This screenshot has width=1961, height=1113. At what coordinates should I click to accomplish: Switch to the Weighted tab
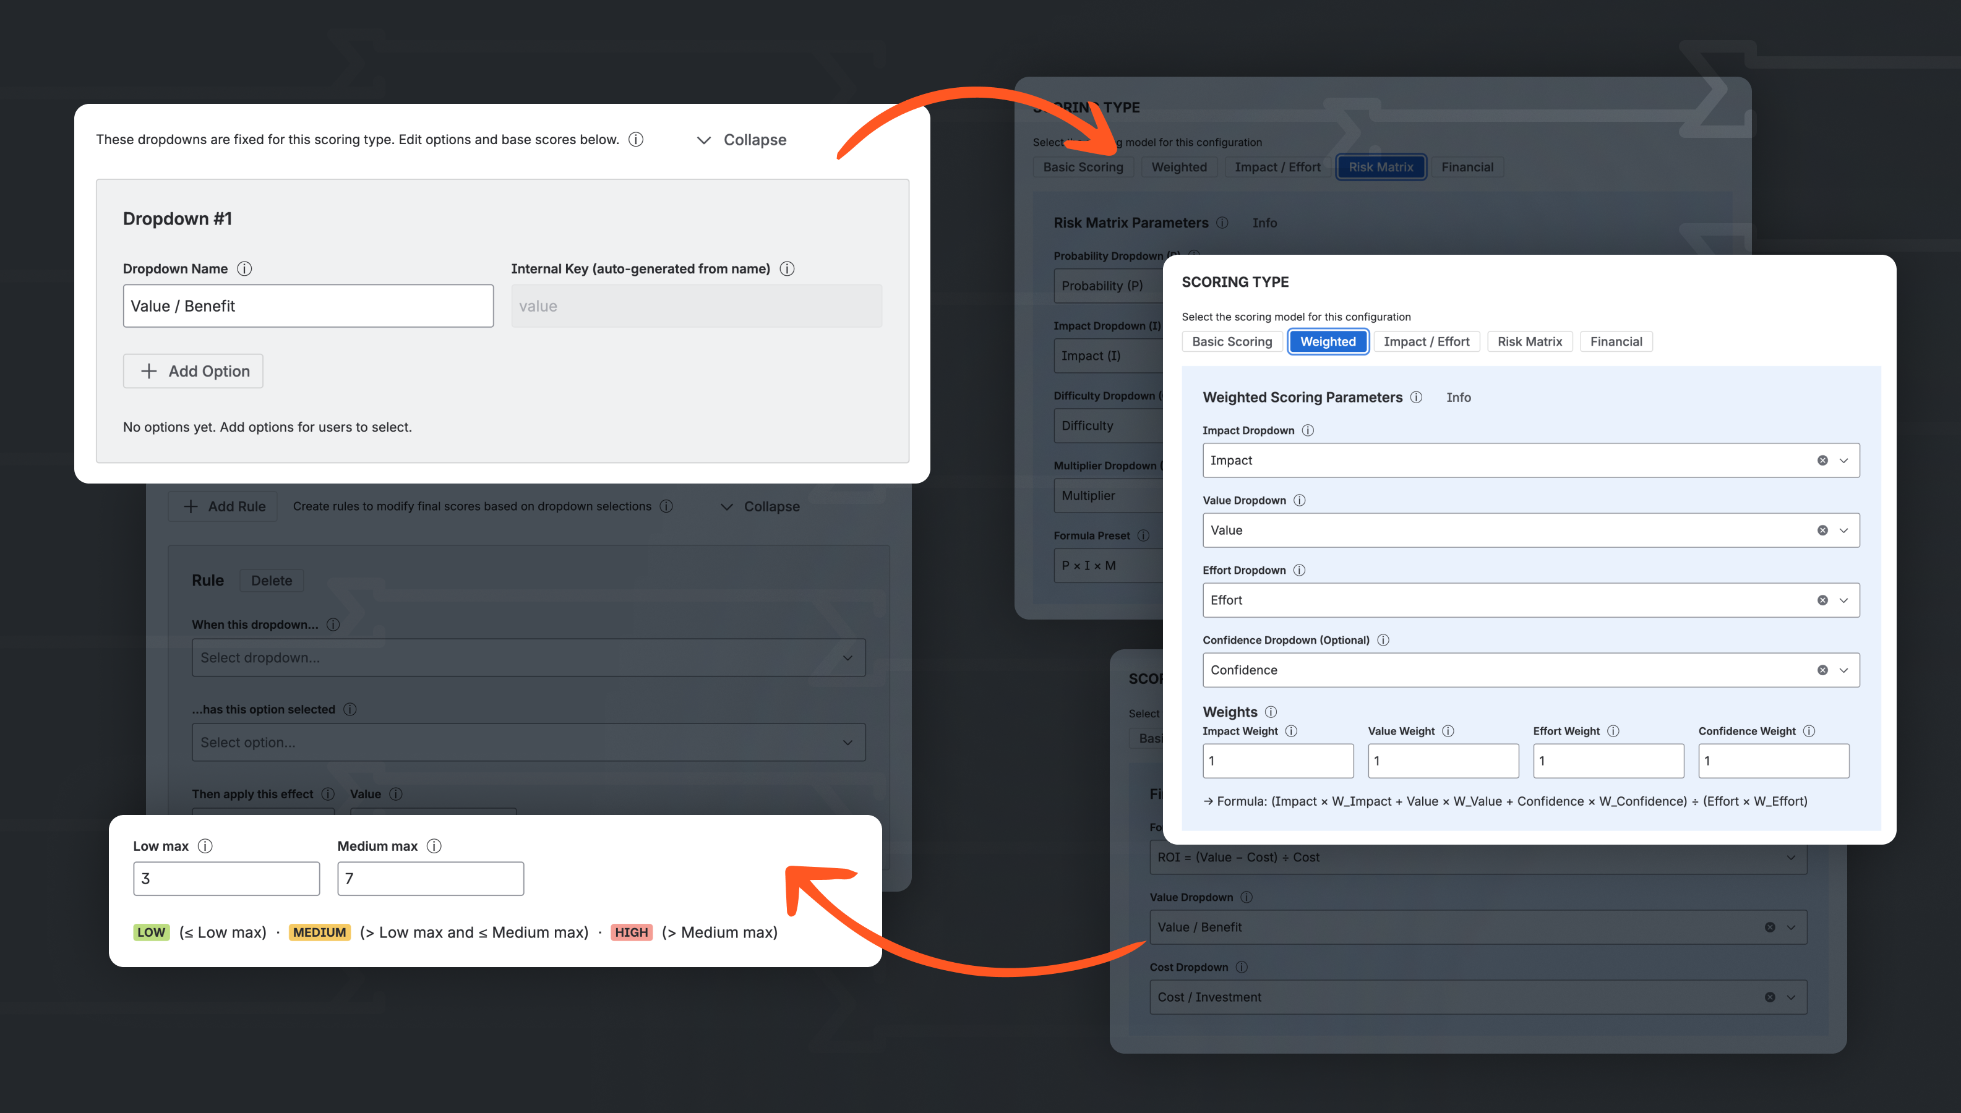[1328, 341]
